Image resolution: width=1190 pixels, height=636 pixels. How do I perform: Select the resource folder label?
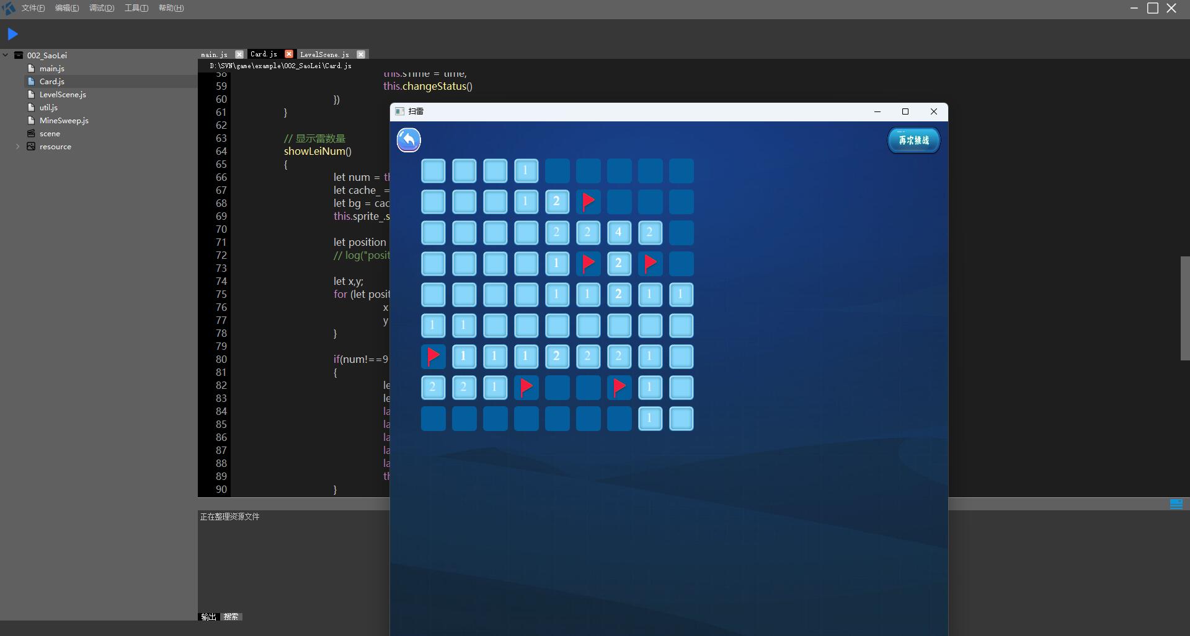(x=55, y=147)
